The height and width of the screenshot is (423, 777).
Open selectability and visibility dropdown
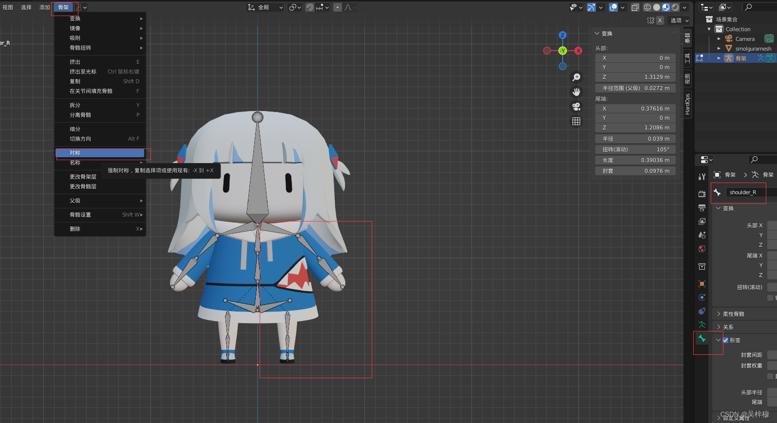pyautogui.click(x=576, y=7)
